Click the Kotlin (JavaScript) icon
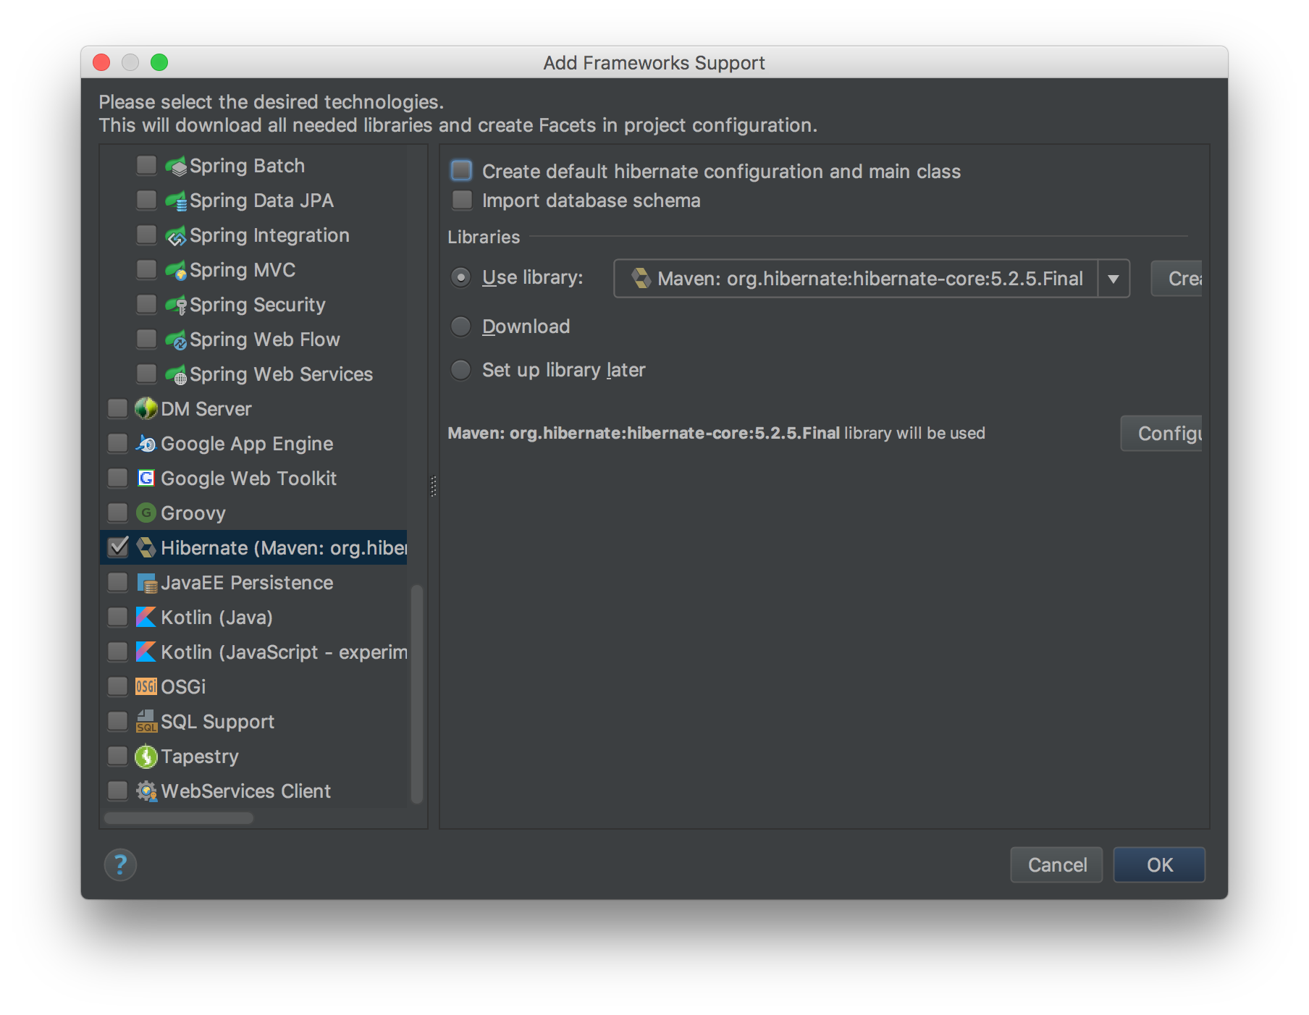 tap(146, 652)
